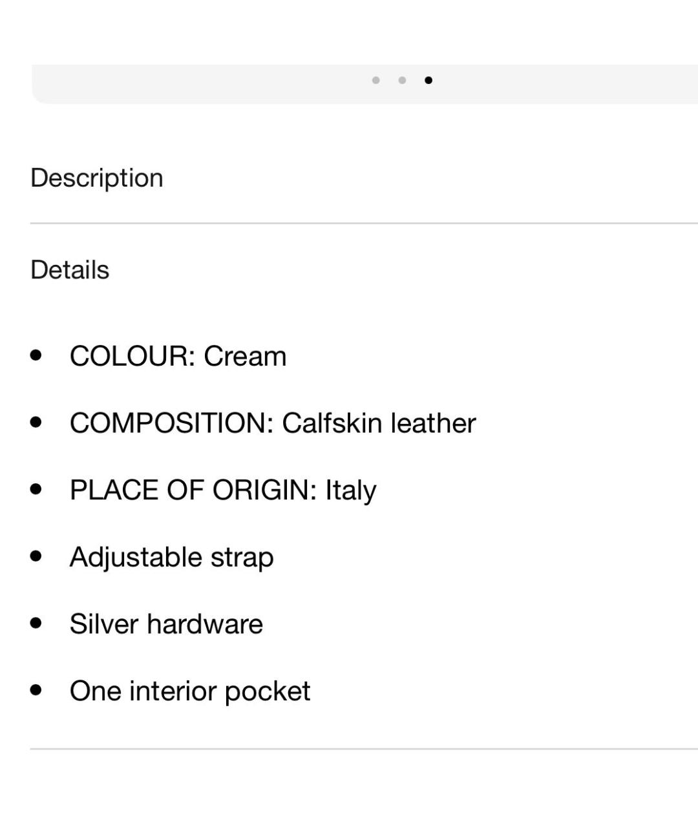Image resolution: width=698 pixels, height=827 pixels.
Task: Select the PLACE OF ORIGIN: Italy line
Action: (x=223, y=490)
